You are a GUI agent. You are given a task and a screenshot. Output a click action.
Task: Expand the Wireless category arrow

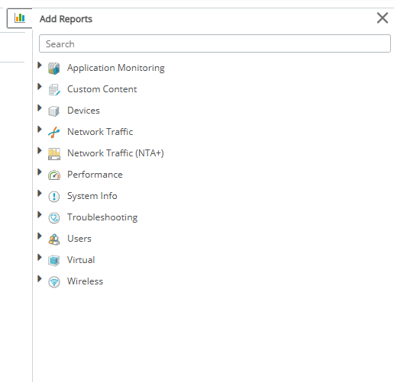point(40,279)
